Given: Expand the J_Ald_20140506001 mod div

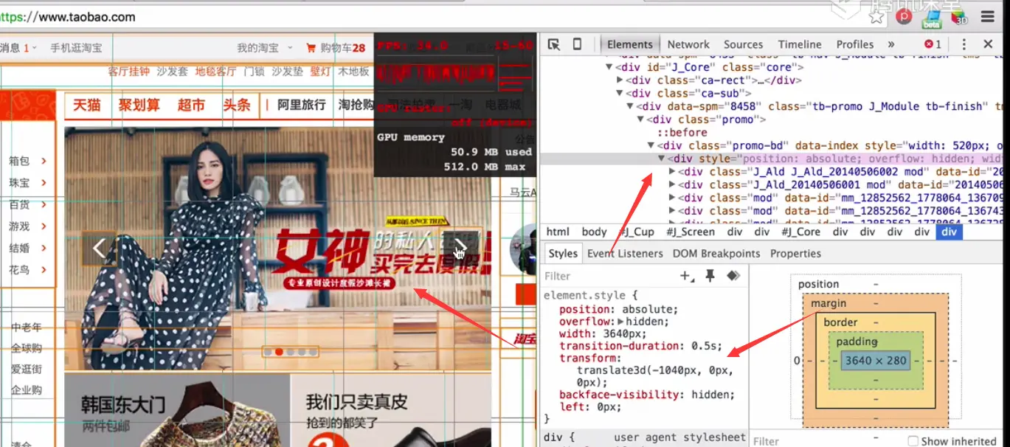Looking at the screenshot, I should [671, 185].
